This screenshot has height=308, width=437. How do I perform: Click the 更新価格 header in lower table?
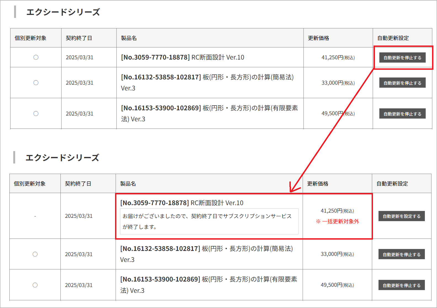point(318,184)
